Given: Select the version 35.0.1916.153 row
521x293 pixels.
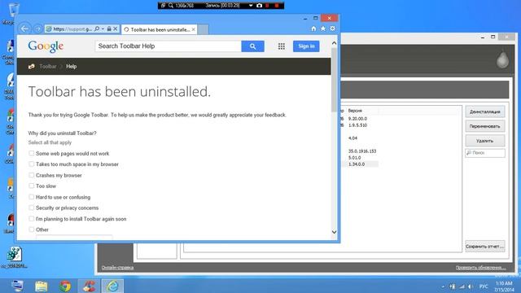Looking at the screenshot, I should [362, 151].
